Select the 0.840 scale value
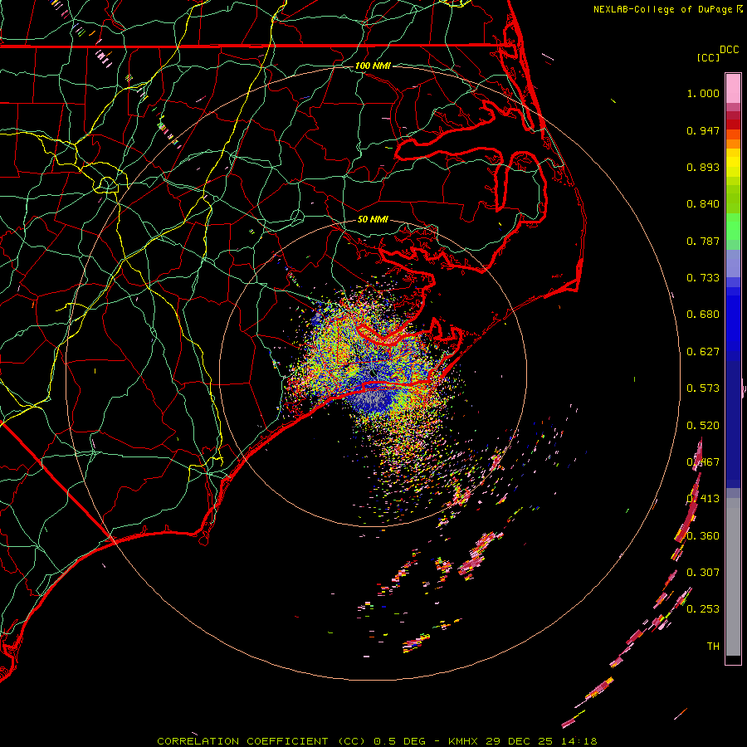The width and height of the screenshot is (747, 747). [703, 204]
